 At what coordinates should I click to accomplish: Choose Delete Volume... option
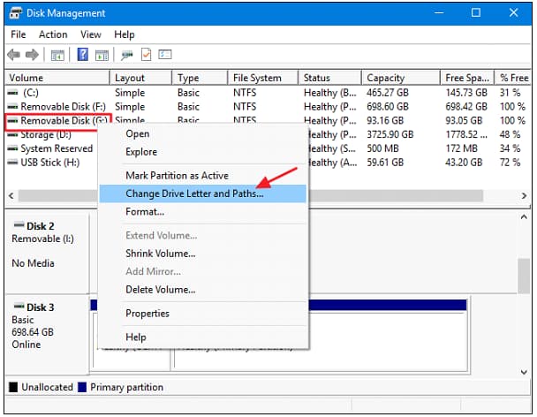click(x=203, y=290)
